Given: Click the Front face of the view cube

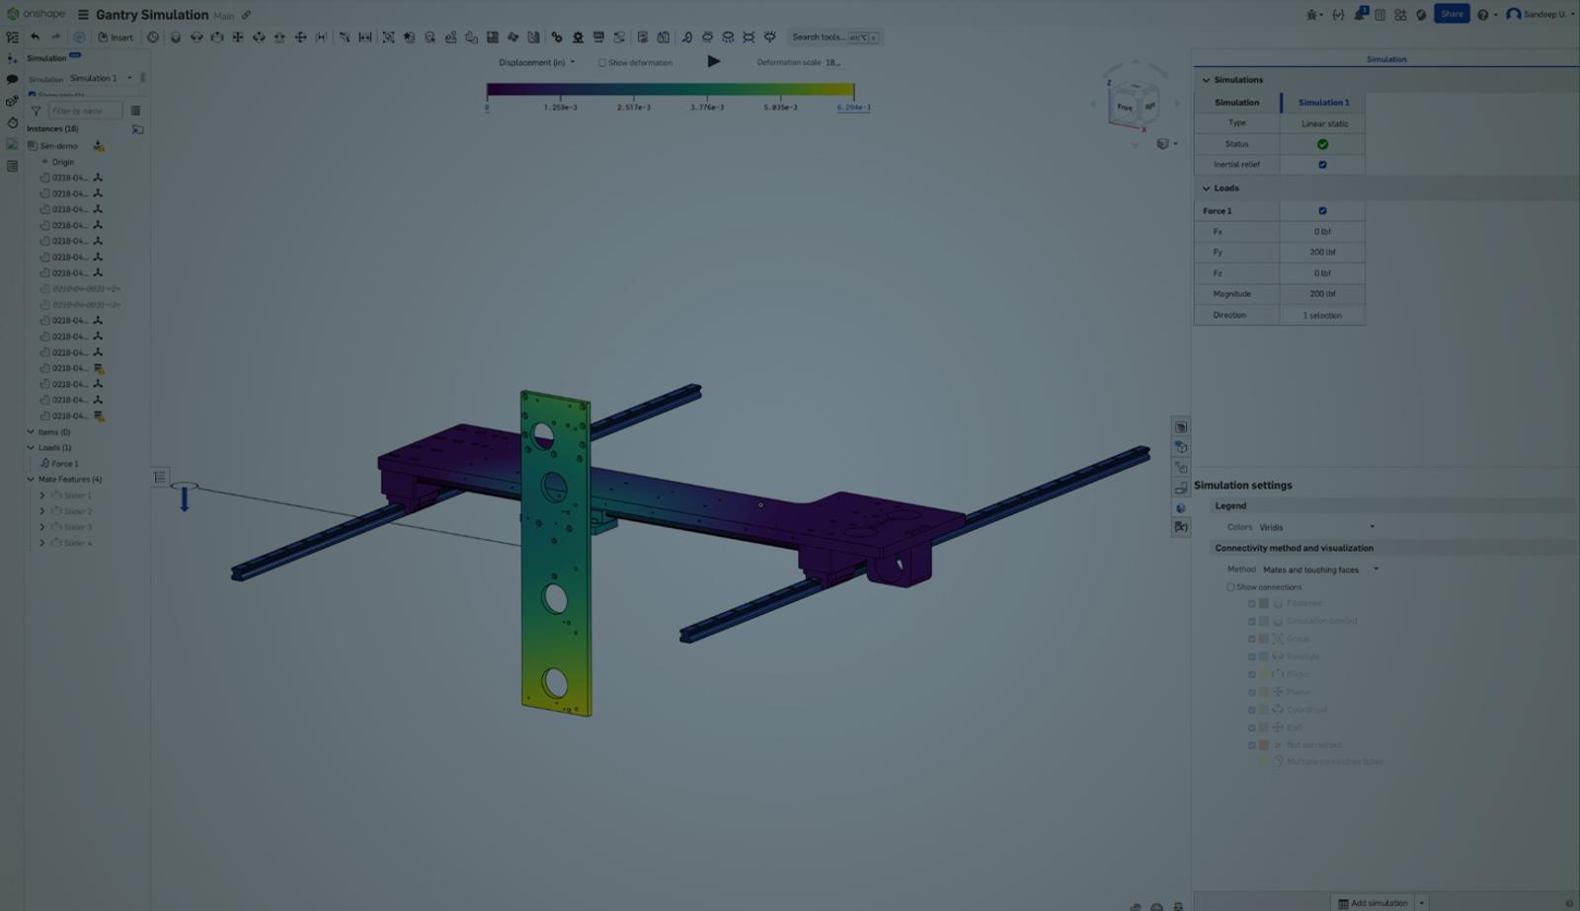Looking at the screenshot, I should (1123, 104).
